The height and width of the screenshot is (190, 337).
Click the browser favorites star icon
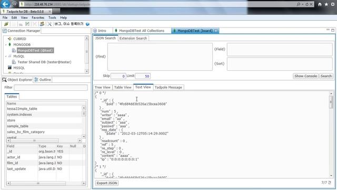(x=326, y=4)
